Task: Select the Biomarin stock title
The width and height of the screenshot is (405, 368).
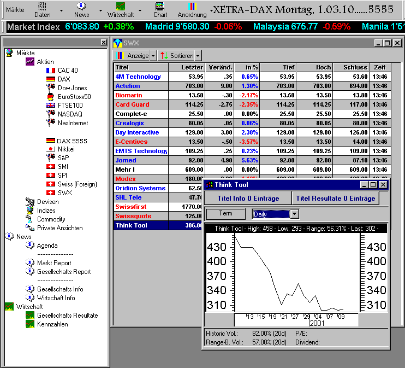Action: (129, 95)
